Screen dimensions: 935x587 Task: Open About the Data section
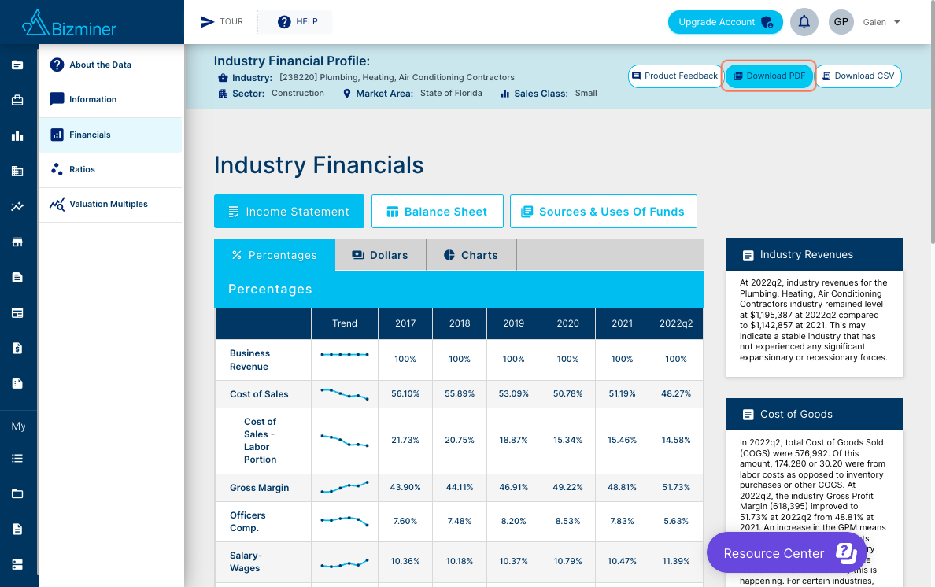[111, 65]
